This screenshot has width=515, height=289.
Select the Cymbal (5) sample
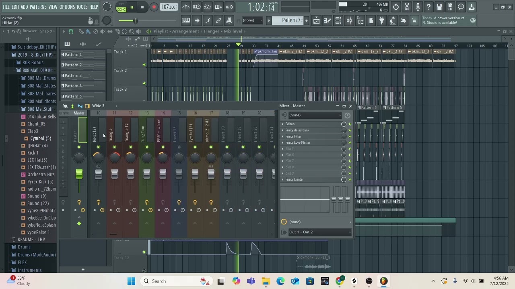pos(41,138)
